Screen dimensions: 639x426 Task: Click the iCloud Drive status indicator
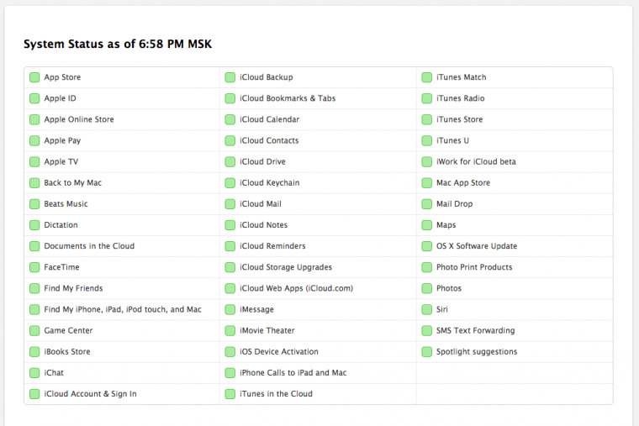click(x=230, y=162)
